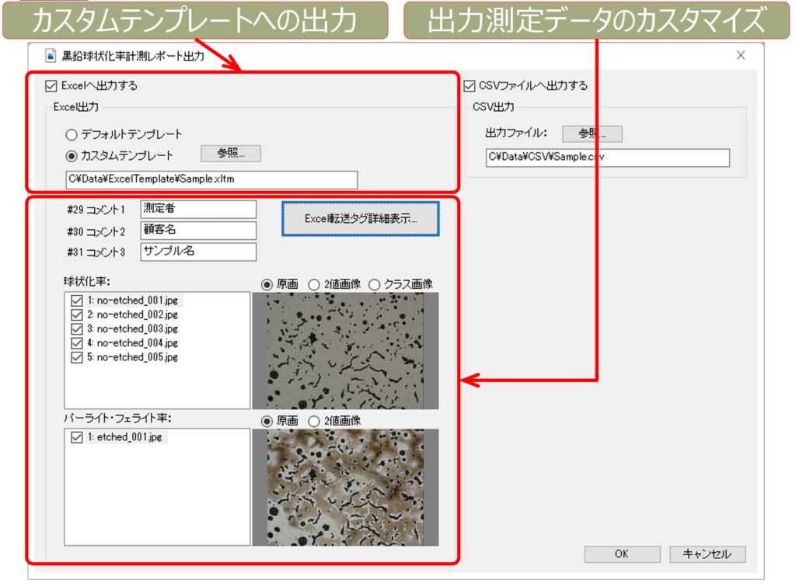Toggle the no-etched_003.jpg checkbox
796x587 pixels.
tap(76, 328)
